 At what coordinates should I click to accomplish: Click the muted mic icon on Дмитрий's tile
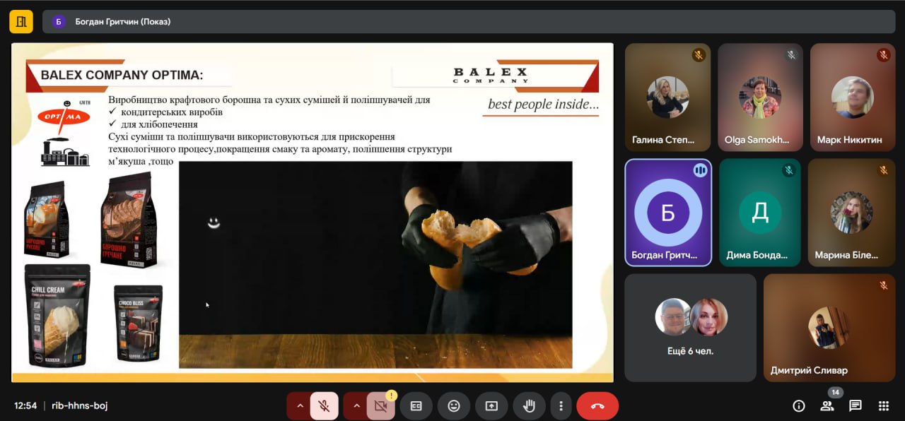click(884, 285)
